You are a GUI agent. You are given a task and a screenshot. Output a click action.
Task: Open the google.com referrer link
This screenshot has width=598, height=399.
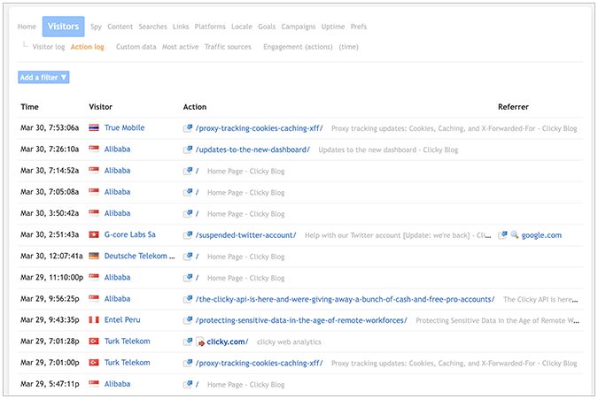pos(541,235)
